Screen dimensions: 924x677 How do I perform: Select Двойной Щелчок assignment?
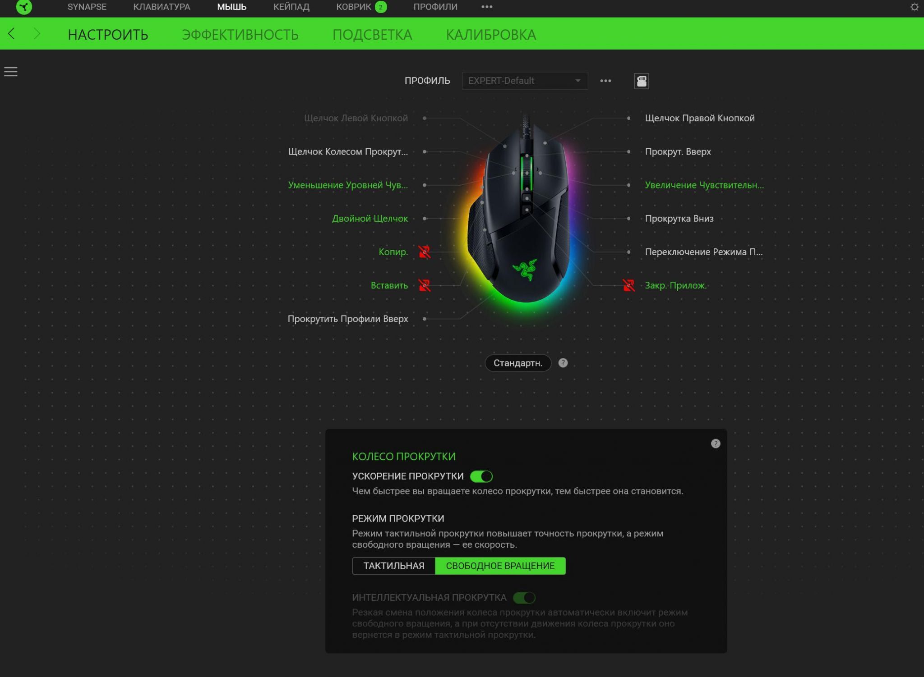point(370,219)
